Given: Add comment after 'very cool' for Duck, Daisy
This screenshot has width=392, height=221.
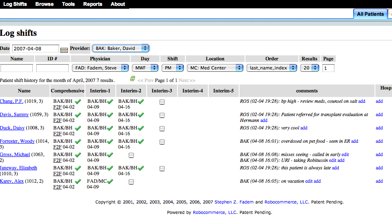Looking at the screenshot, I should point(304,128).
